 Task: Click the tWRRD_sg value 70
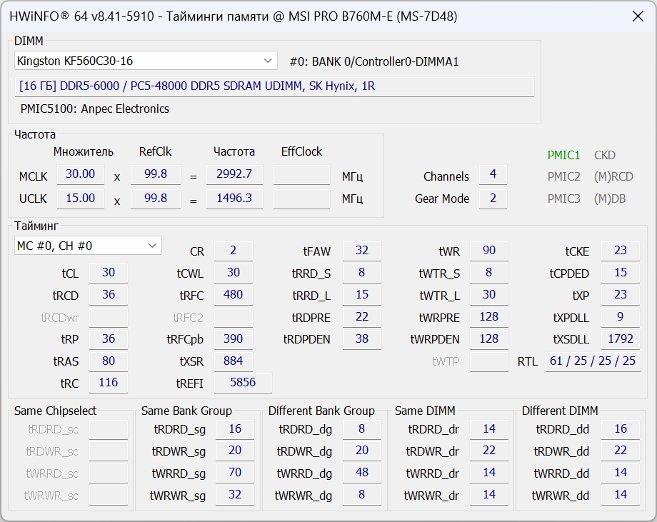[x=235, y=473]
